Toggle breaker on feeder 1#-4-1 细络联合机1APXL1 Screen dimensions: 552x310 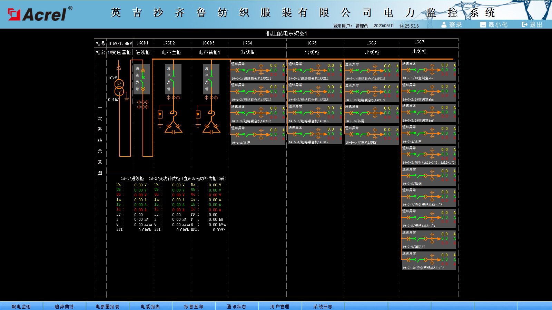(x=243, y=70)
